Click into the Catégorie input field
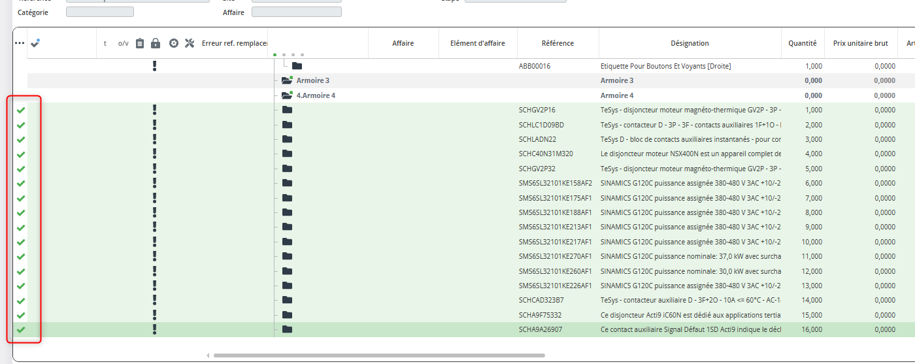Image resolution: width=915 pixels, height=364 pixels. coord(100,12)
